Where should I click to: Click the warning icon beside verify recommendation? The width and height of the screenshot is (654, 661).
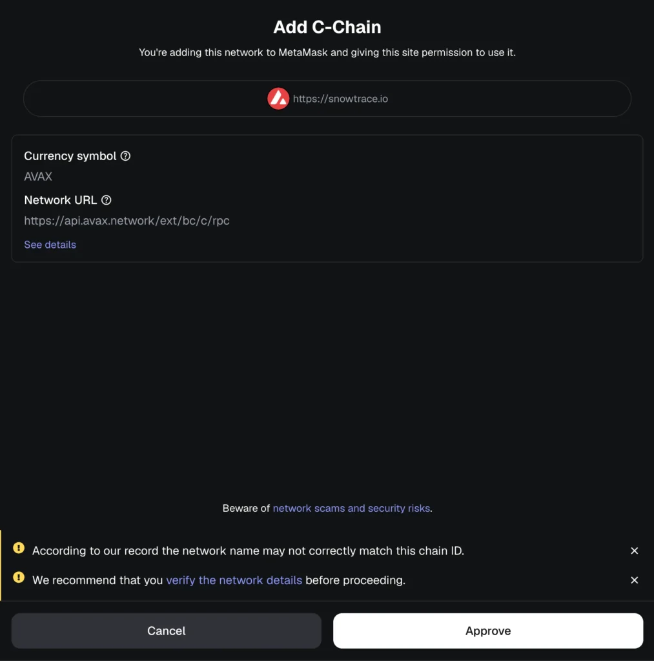pyautogui.click(x=19, y=578)
